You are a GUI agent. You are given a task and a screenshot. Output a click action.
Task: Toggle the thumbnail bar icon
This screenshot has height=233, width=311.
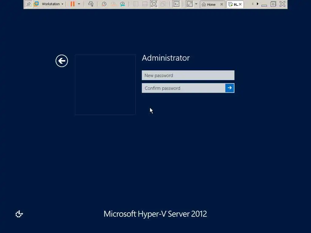point(145,4)
